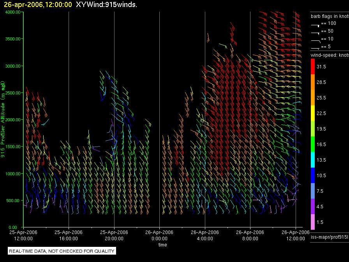Click the 26-Apr-2006 0:00:00 time axis label
The image size is (349, 262).
pos(159,234)
